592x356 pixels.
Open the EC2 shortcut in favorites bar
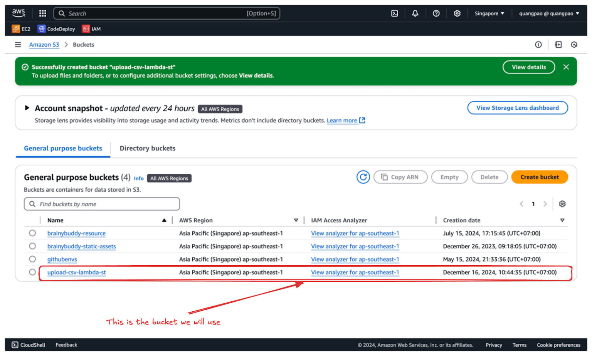coord(21,29)
